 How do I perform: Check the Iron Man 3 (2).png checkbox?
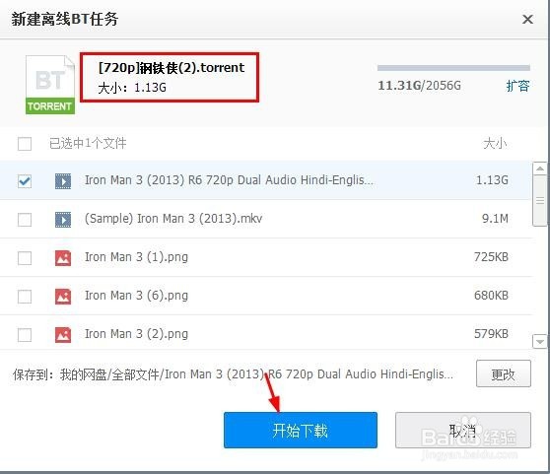pos(25,335)
